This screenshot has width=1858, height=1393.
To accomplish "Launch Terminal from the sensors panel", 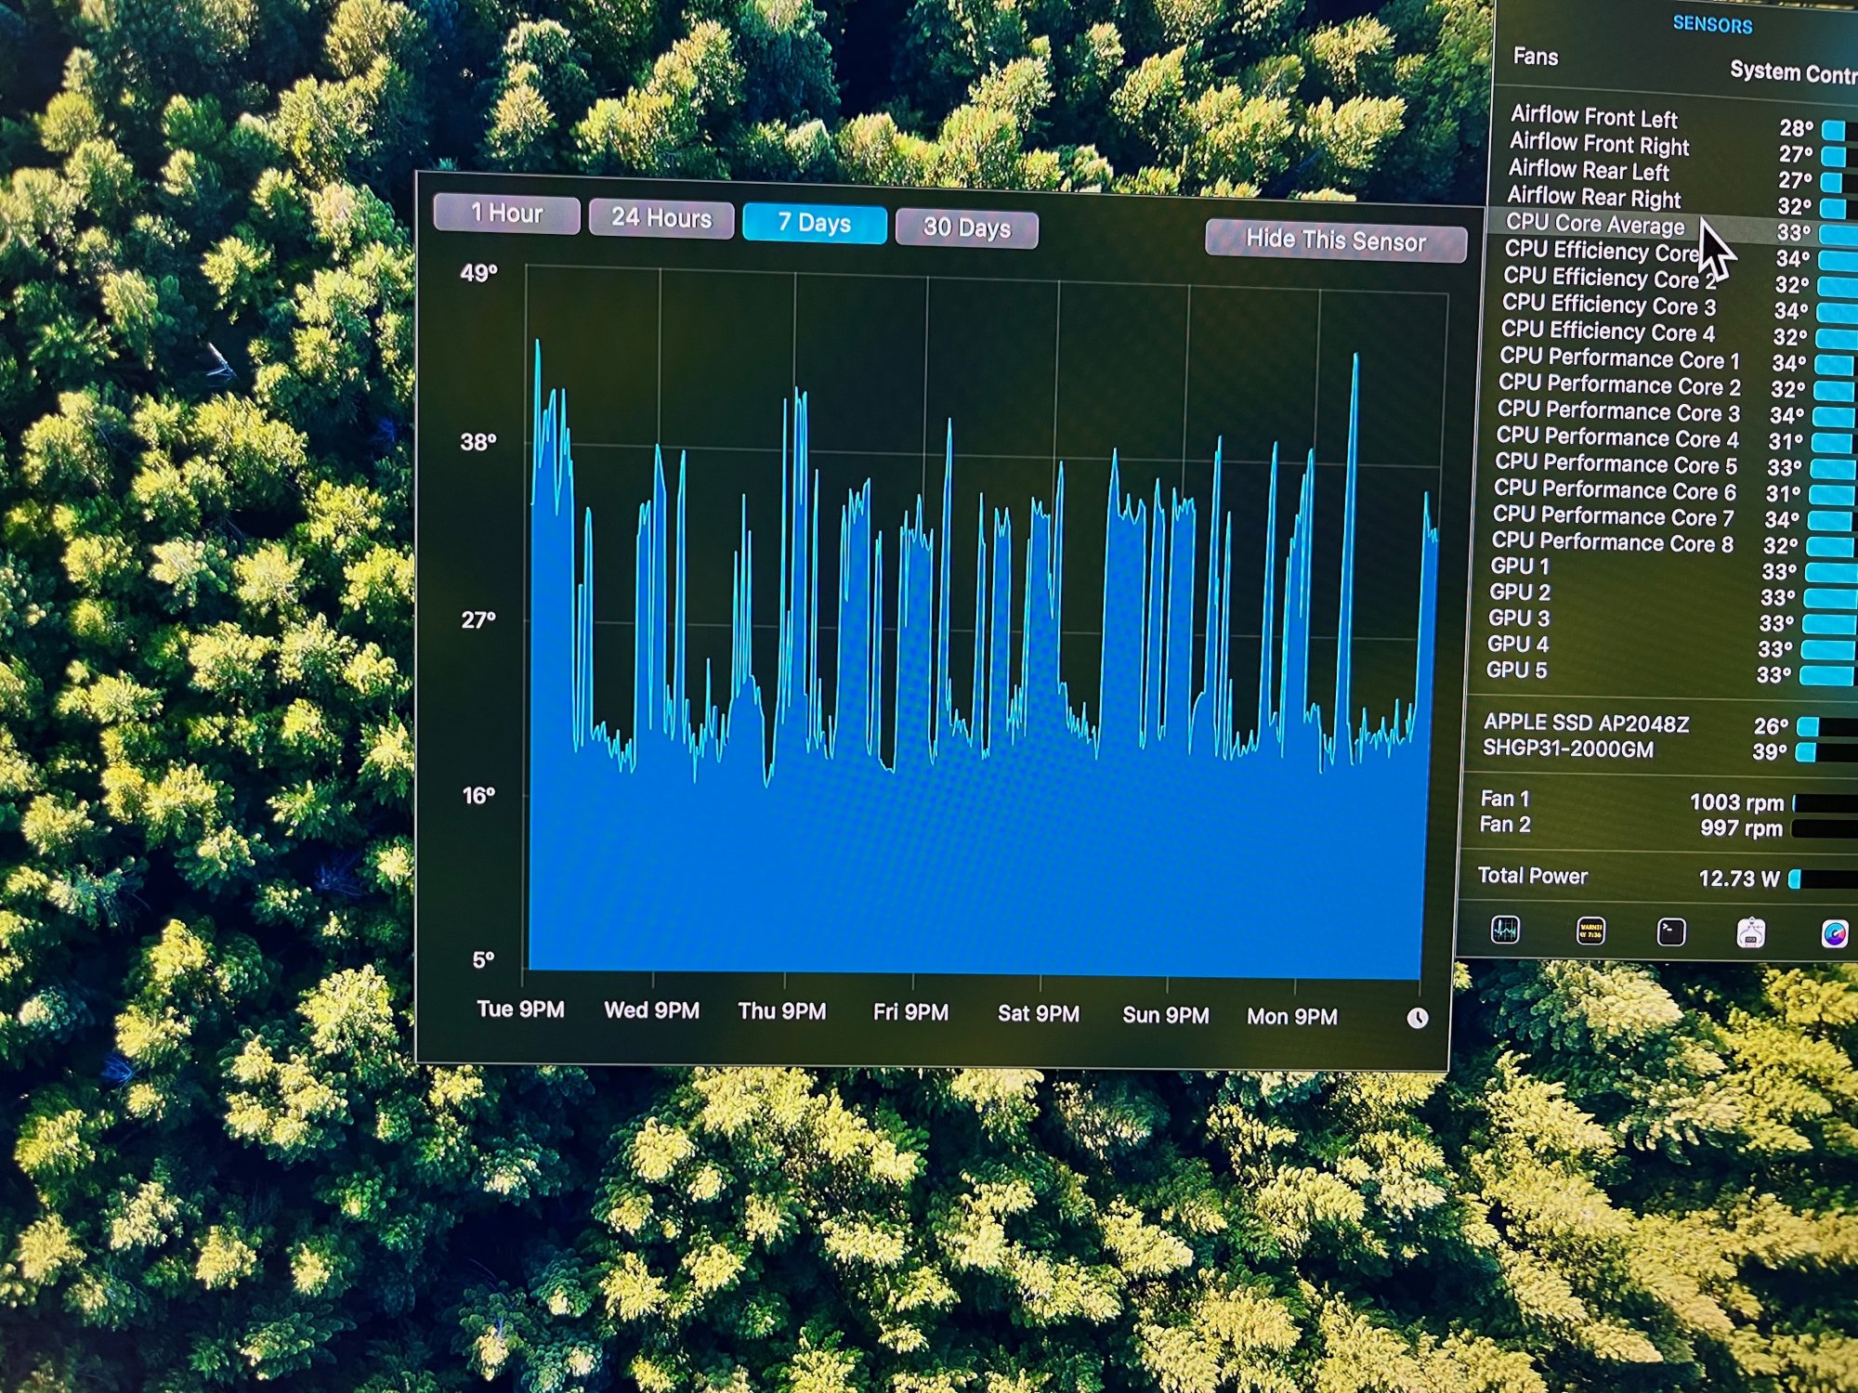I will coord(1670,931).
